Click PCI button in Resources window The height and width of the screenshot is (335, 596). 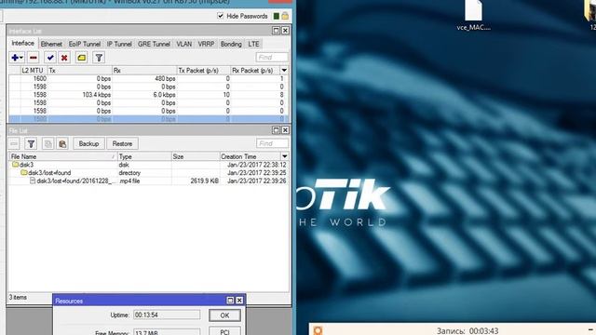click(224, 331)
